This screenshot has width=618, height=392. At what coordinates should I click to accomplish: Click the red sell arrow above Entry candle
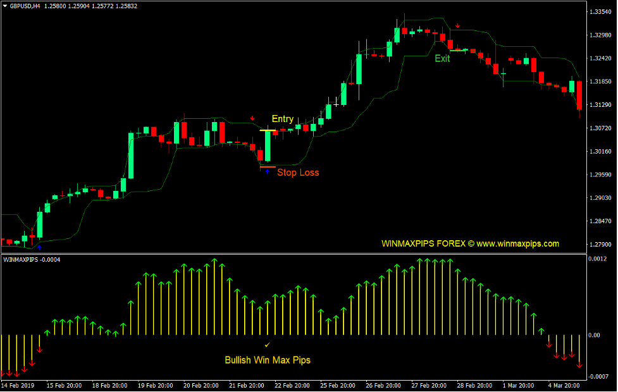(253, 117)
